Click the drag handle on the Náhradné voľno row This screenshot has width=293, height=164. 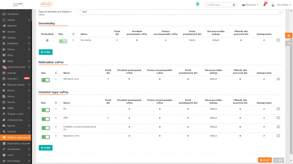pos(278,79)
